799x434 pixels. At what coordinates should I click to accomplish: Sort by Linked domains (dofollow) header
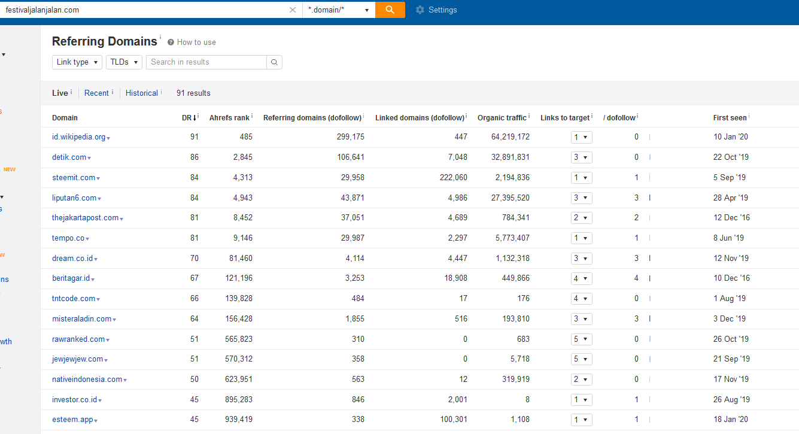click(420, 118)
